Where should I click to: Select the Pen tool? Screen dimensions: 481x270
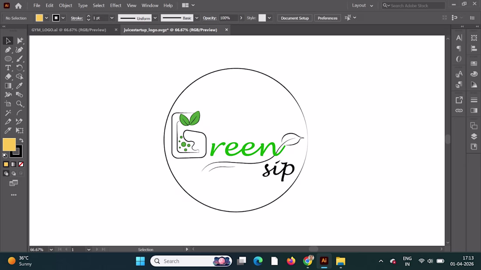click(x=8, y=50)
